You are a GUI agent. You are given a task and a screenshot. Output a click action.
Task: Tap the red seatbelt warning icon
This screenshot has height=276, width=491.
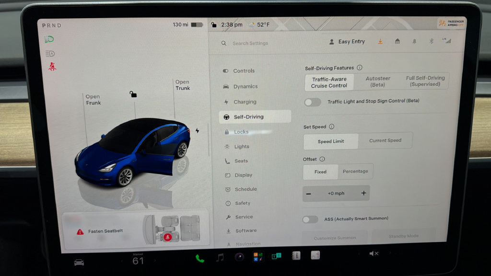(52, 66)
